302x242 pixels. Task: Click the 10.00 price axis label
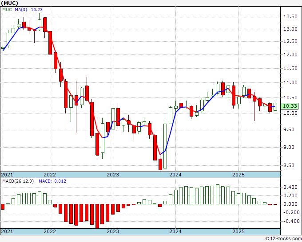290,113
